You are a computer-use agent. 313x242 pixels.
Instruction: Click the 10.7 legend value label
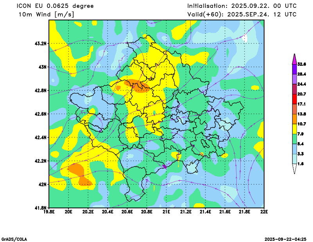pos(301,124)
